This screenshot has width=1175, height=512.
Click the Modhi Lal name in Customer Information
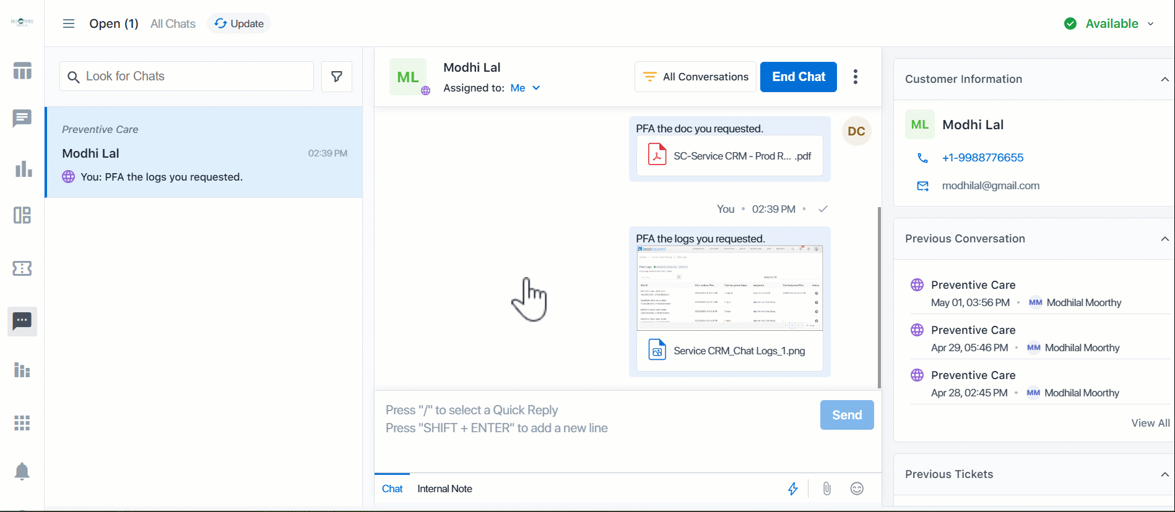pyautogui.click(x=973, y=124)
